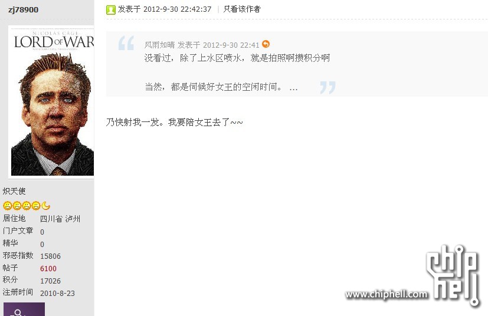Click the quoted author name 风雨如晴
The height and width of the screenshot is (316, 488).
[x=160, y=45]
